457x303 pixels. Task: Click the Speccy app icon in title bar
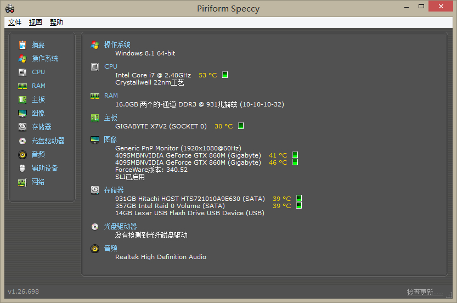click(x=10, y=8)
